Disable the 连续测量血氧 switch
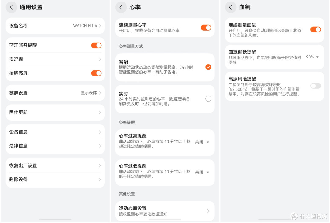Screen dimensions: 330x223 pos(316,29)
